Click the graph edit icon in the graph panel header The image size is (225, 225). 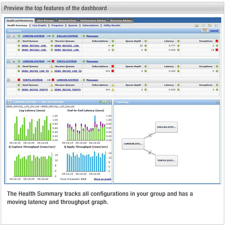(x=105, y=102)
